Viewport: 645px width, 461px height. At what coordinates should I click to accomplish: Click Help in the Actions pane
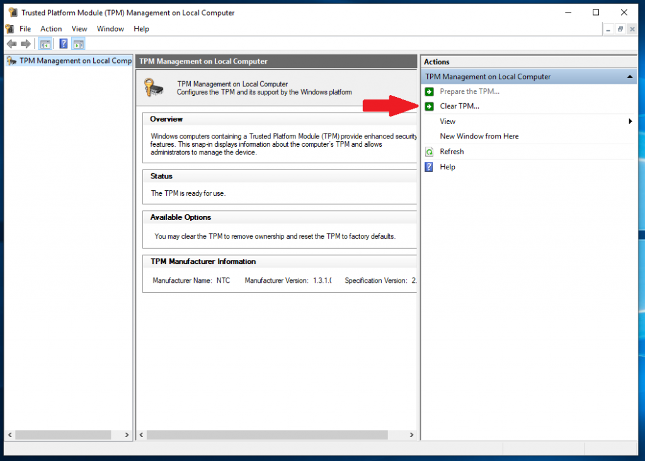point(448,167)
